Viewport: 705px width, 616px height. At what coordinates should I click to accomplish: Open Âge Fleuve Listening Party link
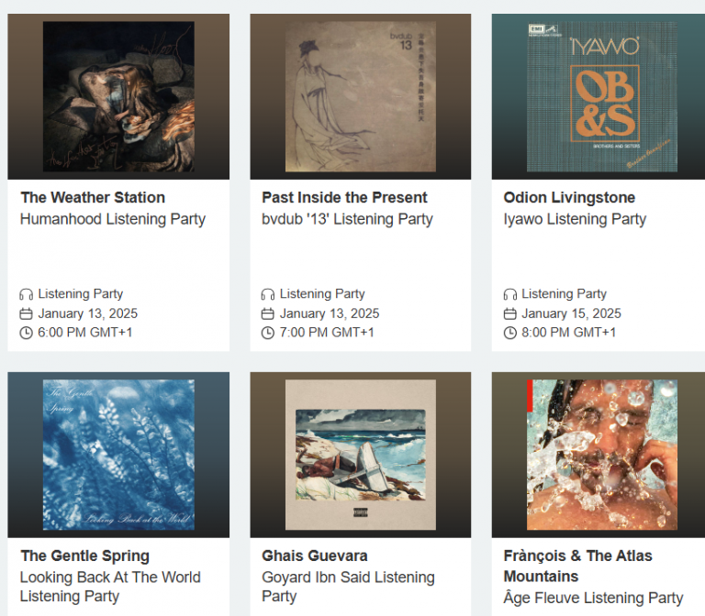[x=593, y=598]
